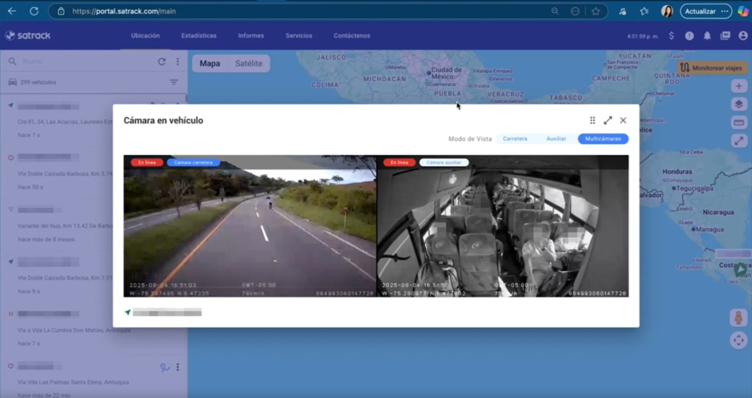Open map layers icon
Image resolution: width=752 pixels, height=398 pixels.
739,104
